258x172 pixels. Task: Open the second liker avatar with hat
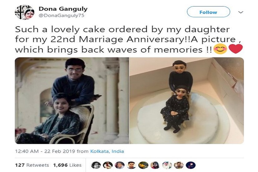pos(108,165)
